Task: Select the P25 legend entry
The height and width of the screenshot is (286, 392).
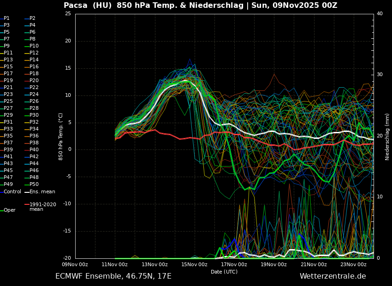Action: [x=8, y=101]
